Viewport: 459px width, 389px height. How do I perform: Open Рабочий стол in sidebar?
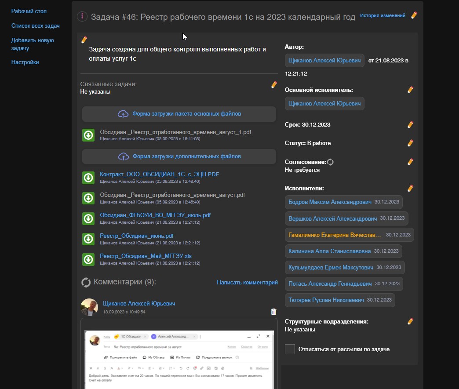29,11
